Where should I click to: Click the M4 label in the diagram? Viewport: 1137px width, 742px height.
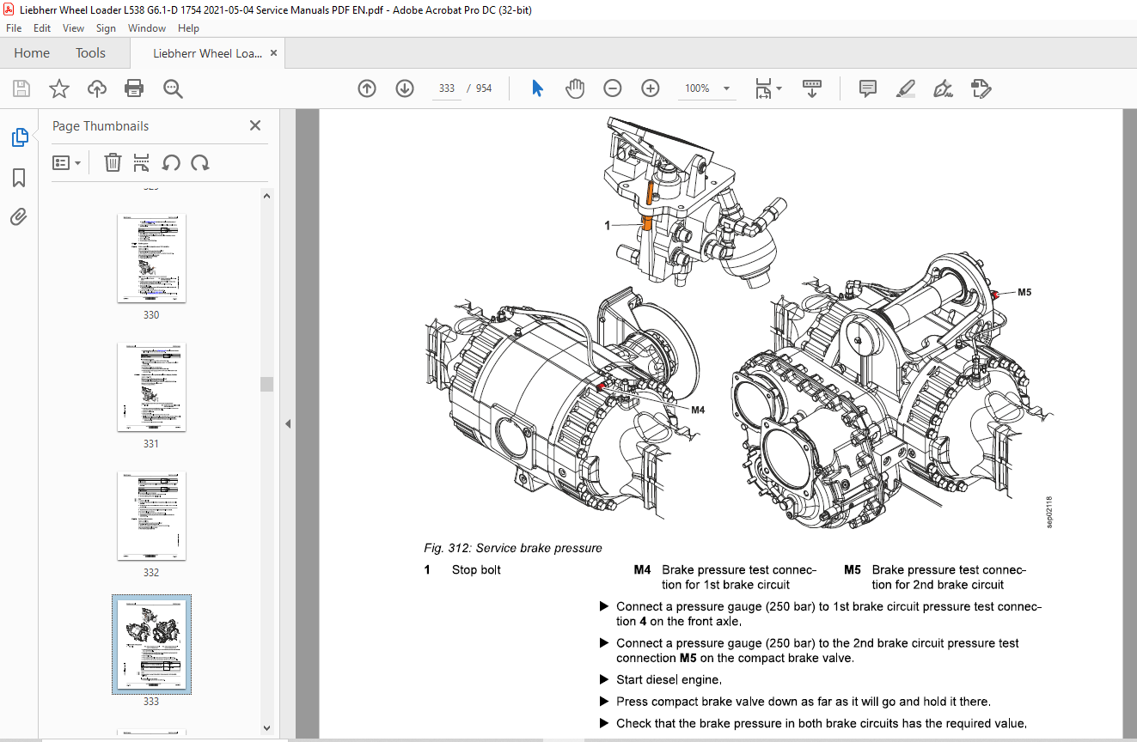coord(698,410)
